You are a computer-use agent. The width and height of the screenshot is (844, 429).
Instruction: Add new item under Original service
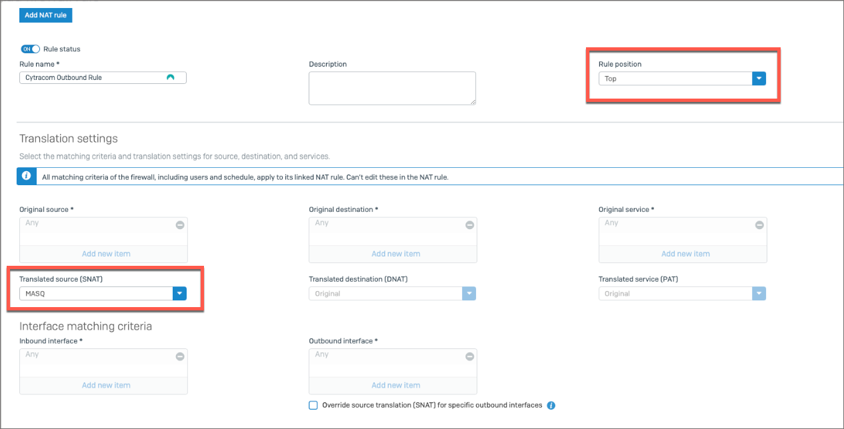685,254
